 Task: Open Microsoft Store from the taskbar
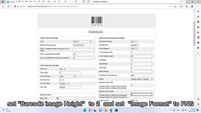click(117, 110)
